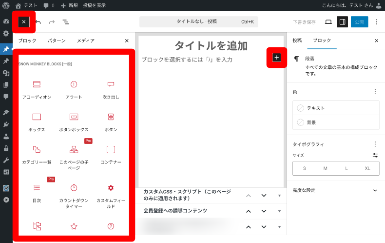Toggle the block inserter panel closed
Image resolution: width=385 pixels, height=243 pixels.
pyautogui.click(x=23, y=22)
